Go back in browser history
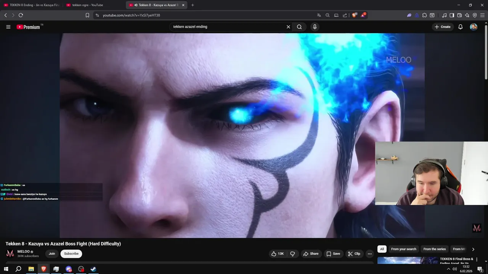Viewport: 488px width, 274px height. click(5, 15)
